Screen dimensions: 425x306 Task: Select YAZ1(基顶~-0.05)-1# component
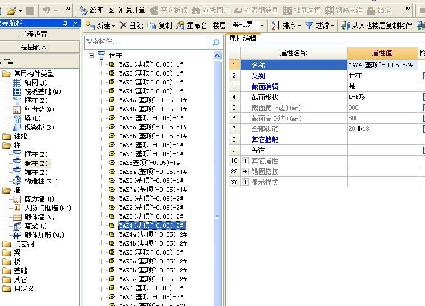tap(151, 64)
